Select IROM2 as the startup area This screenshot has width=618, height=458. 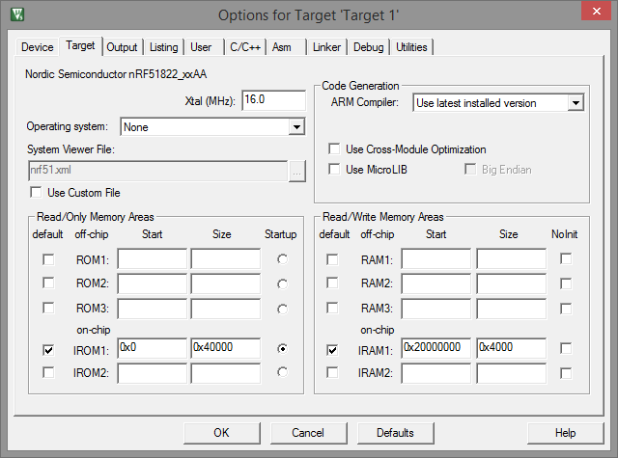pos(281,372)
